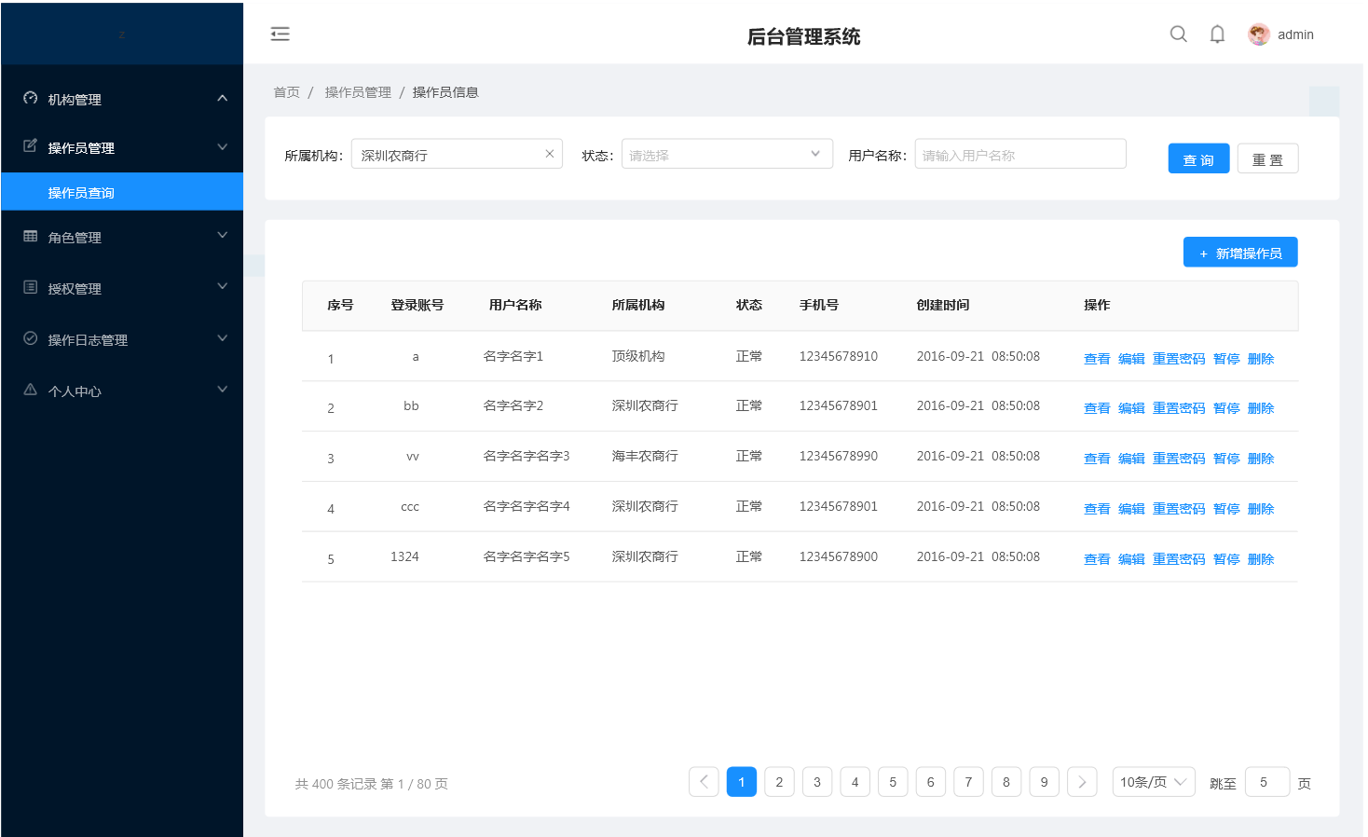1368x837 pixels.
Task: Open the notification bell icon
Action: click(1217, 34)
